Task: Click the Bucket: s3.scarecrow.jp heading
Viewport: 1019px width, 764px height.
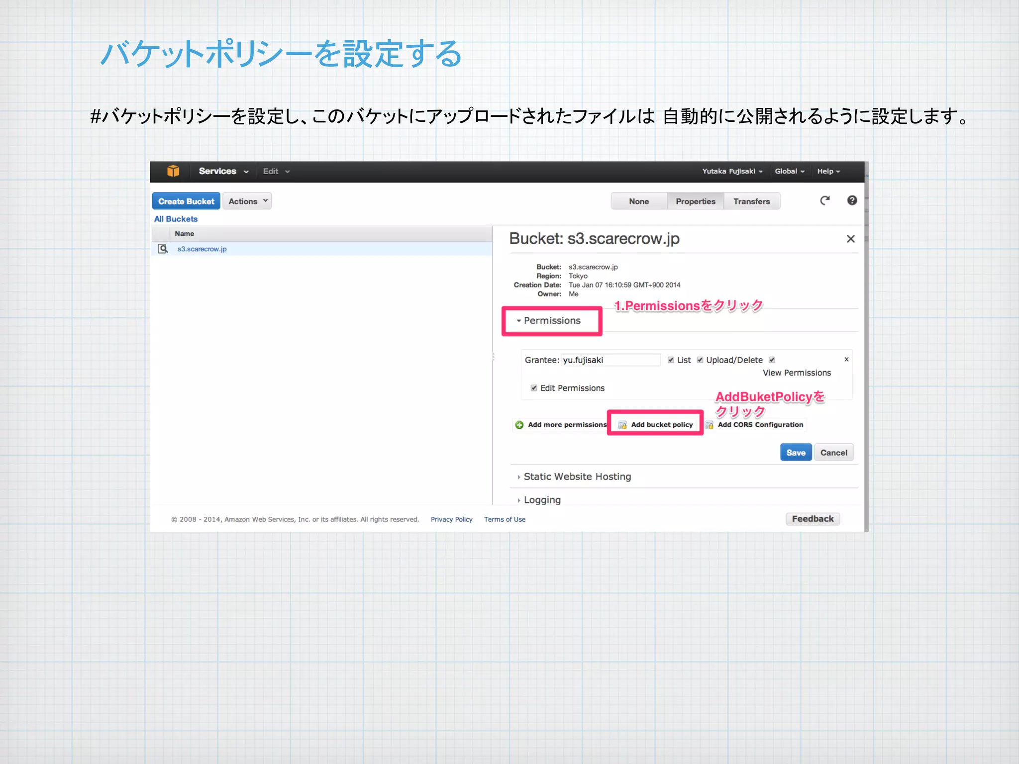Action: click(x=594, y=239)
